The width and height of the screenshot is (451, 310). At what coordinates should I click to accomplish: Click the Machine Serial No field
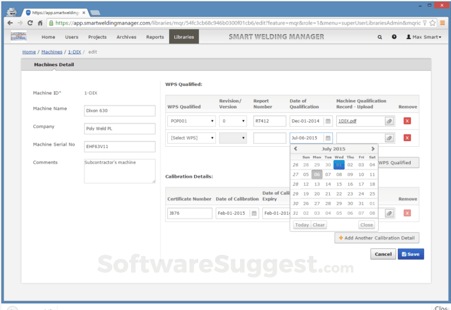click(120, 147)
